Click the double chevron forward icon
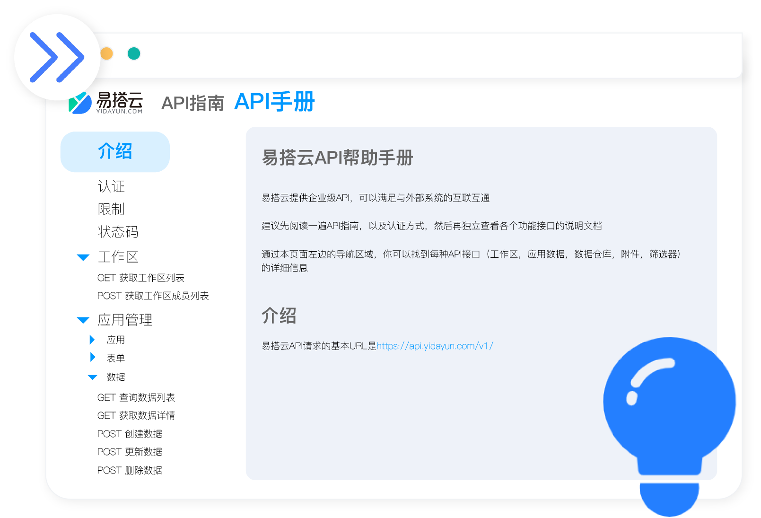The height and width of the screenshot is (518, 761). click(57, 57)
